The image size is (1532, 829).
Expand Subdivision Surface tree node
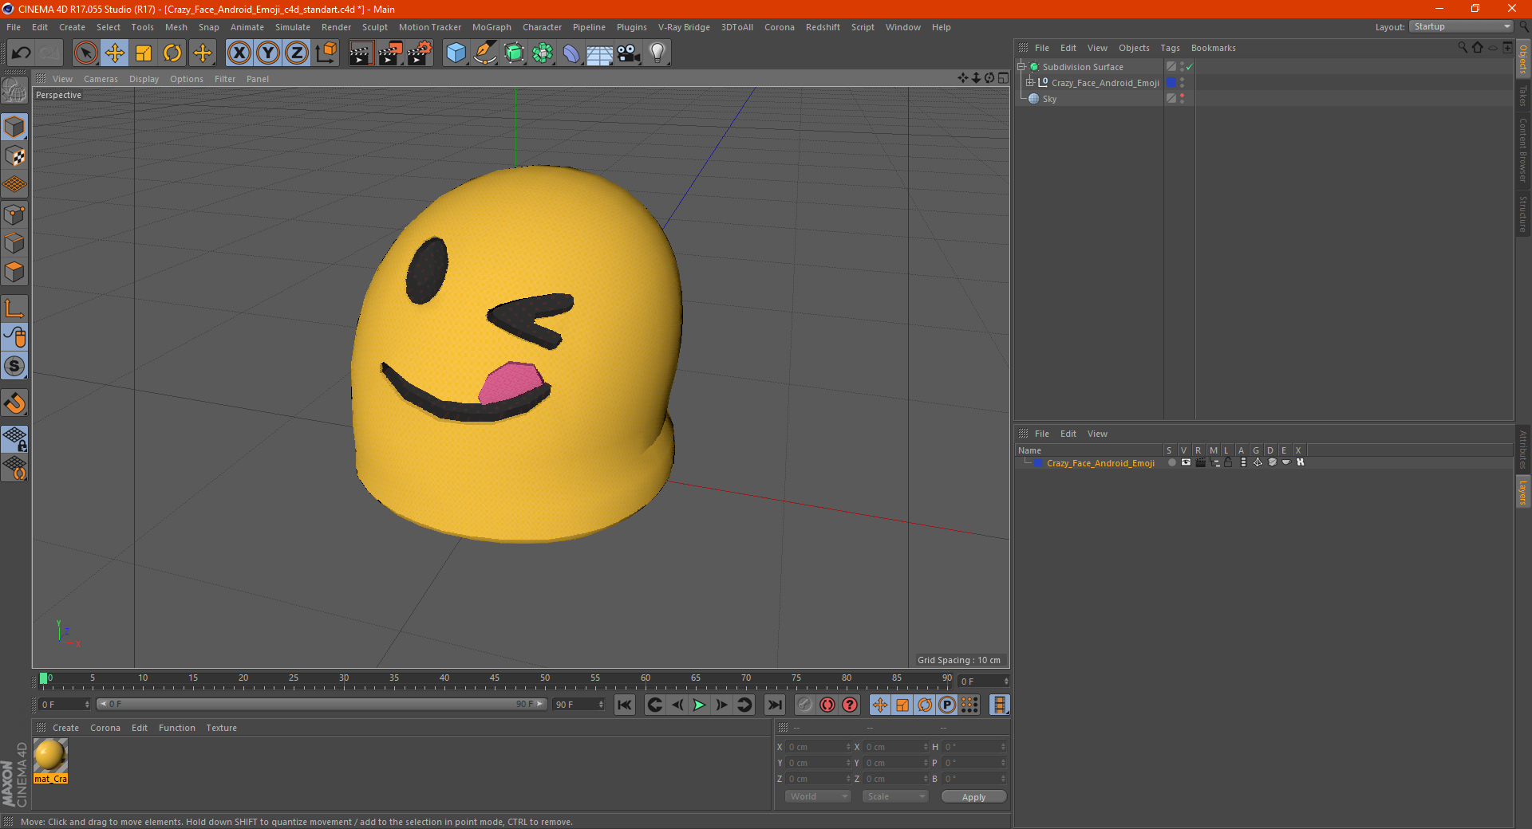1021,67
